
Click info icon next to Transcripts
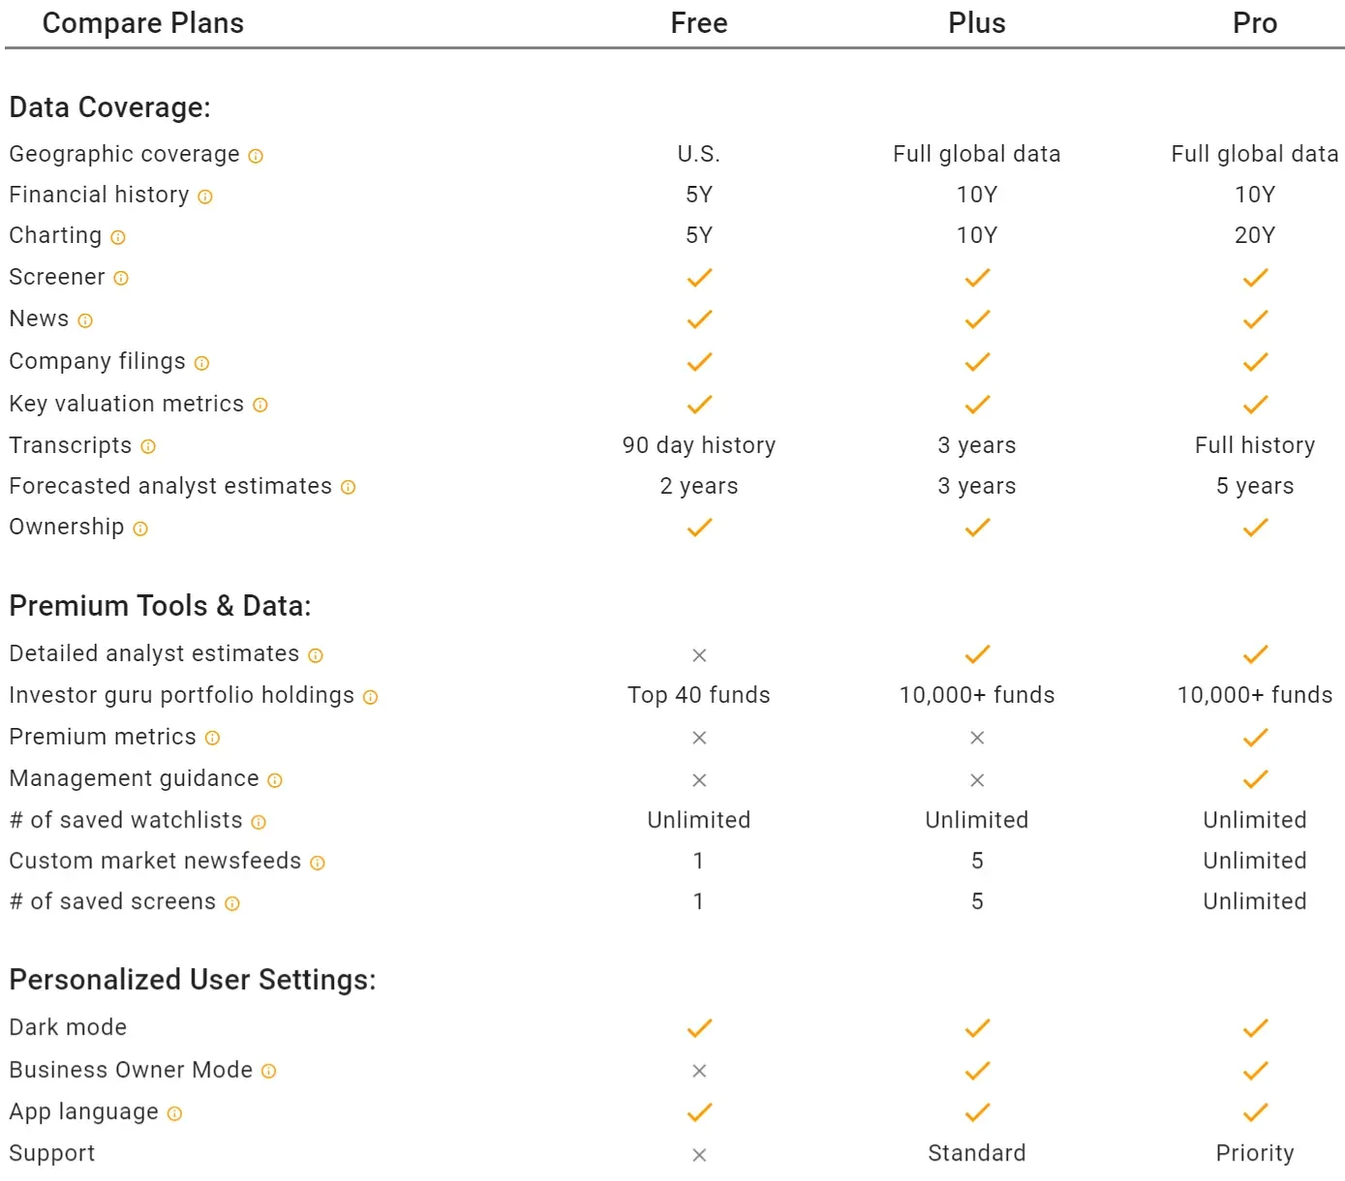pos(148,447)
